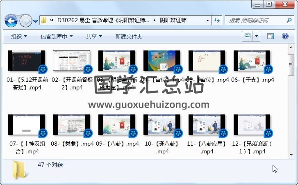Show hidden breadcrumb path chevrons «
This screenshot has width=298, height=185.
(52, 20)
